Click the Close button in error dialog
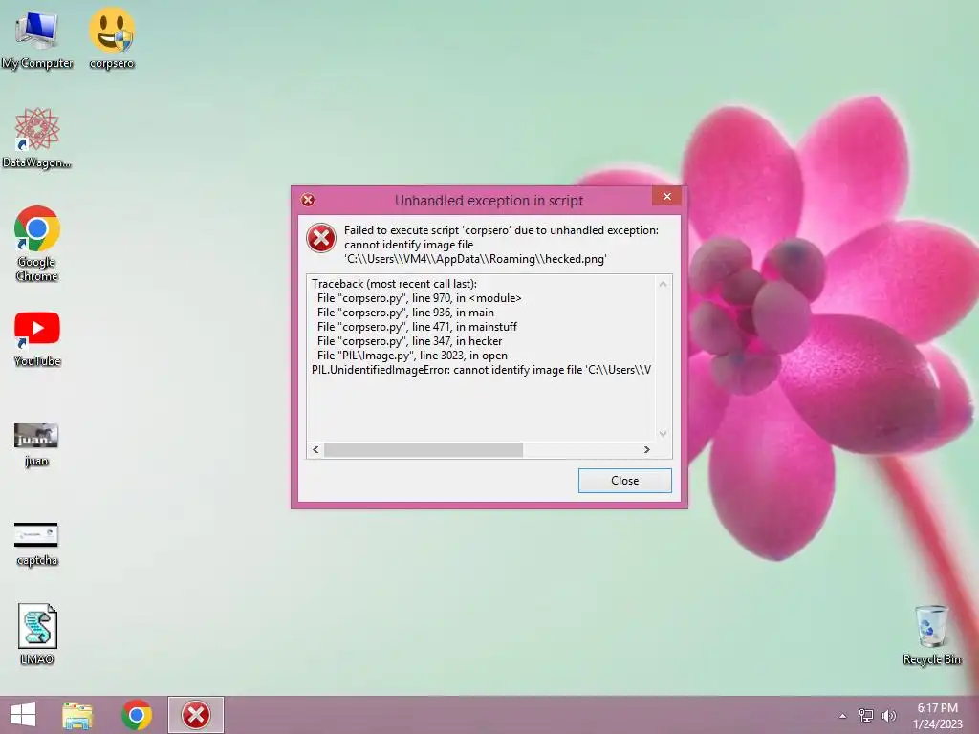Screen dimensions: 979x734 pos(625,481)
